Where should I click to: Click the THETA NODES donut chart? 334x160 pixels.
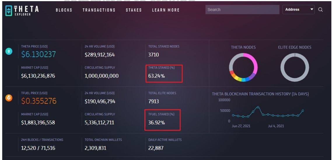click(243, 67)
